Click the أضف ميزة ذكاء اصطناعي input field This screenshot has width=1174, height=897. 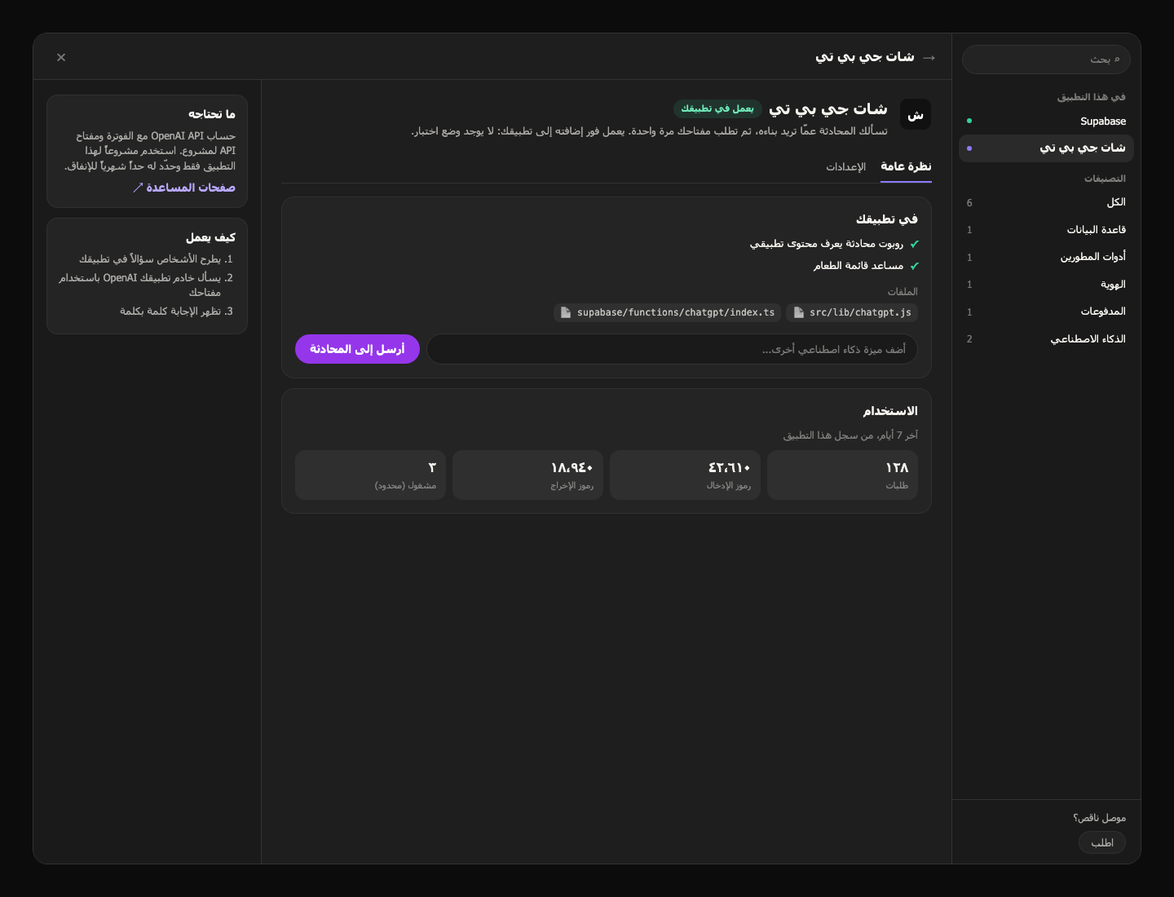coord(672,349)
